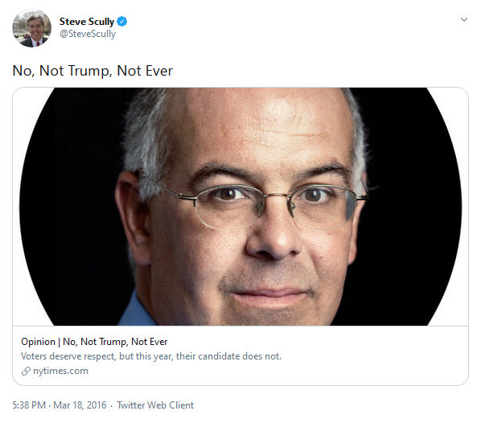Click the eyeglasses in the article photo

click(261, 204)
